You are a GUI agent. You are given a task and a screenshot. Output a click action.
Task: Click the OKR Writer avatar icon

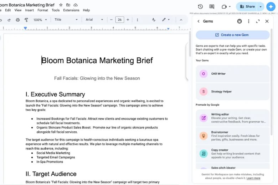point(204,74)
